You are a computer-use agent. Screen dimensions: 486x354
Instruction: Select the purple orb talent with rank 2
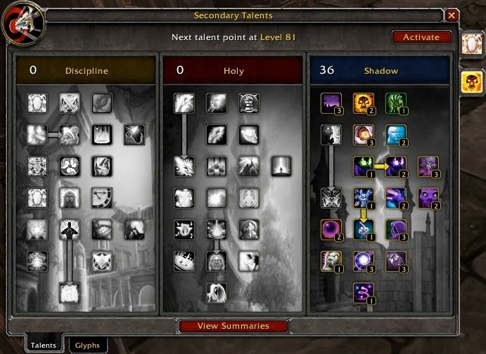click(331, 230)
